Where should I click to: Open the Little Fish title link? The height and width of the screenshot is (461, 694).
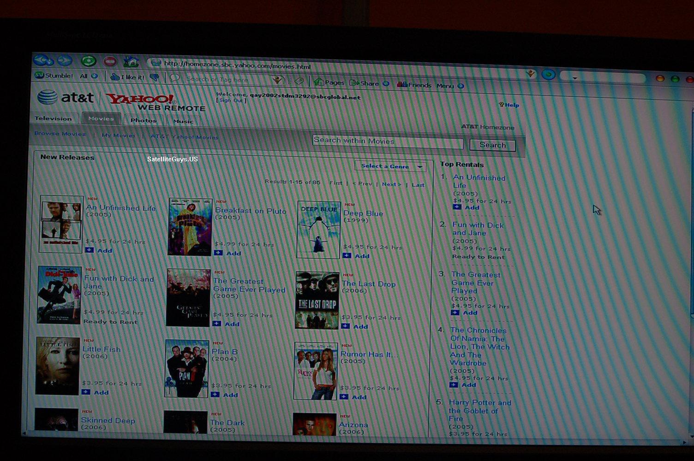102,349
